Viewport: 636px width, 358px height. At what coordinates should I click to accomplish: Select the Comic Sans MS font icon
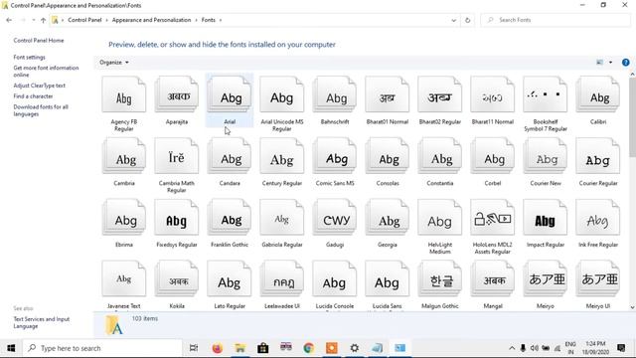[x=335, y=156]
